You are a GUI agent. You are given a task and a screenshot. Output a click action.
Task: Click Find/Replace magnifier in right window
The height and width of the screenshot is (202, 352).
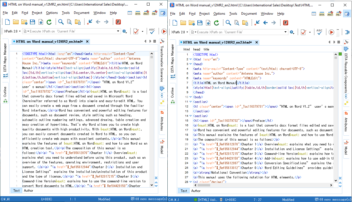click(x=228, y=23)
